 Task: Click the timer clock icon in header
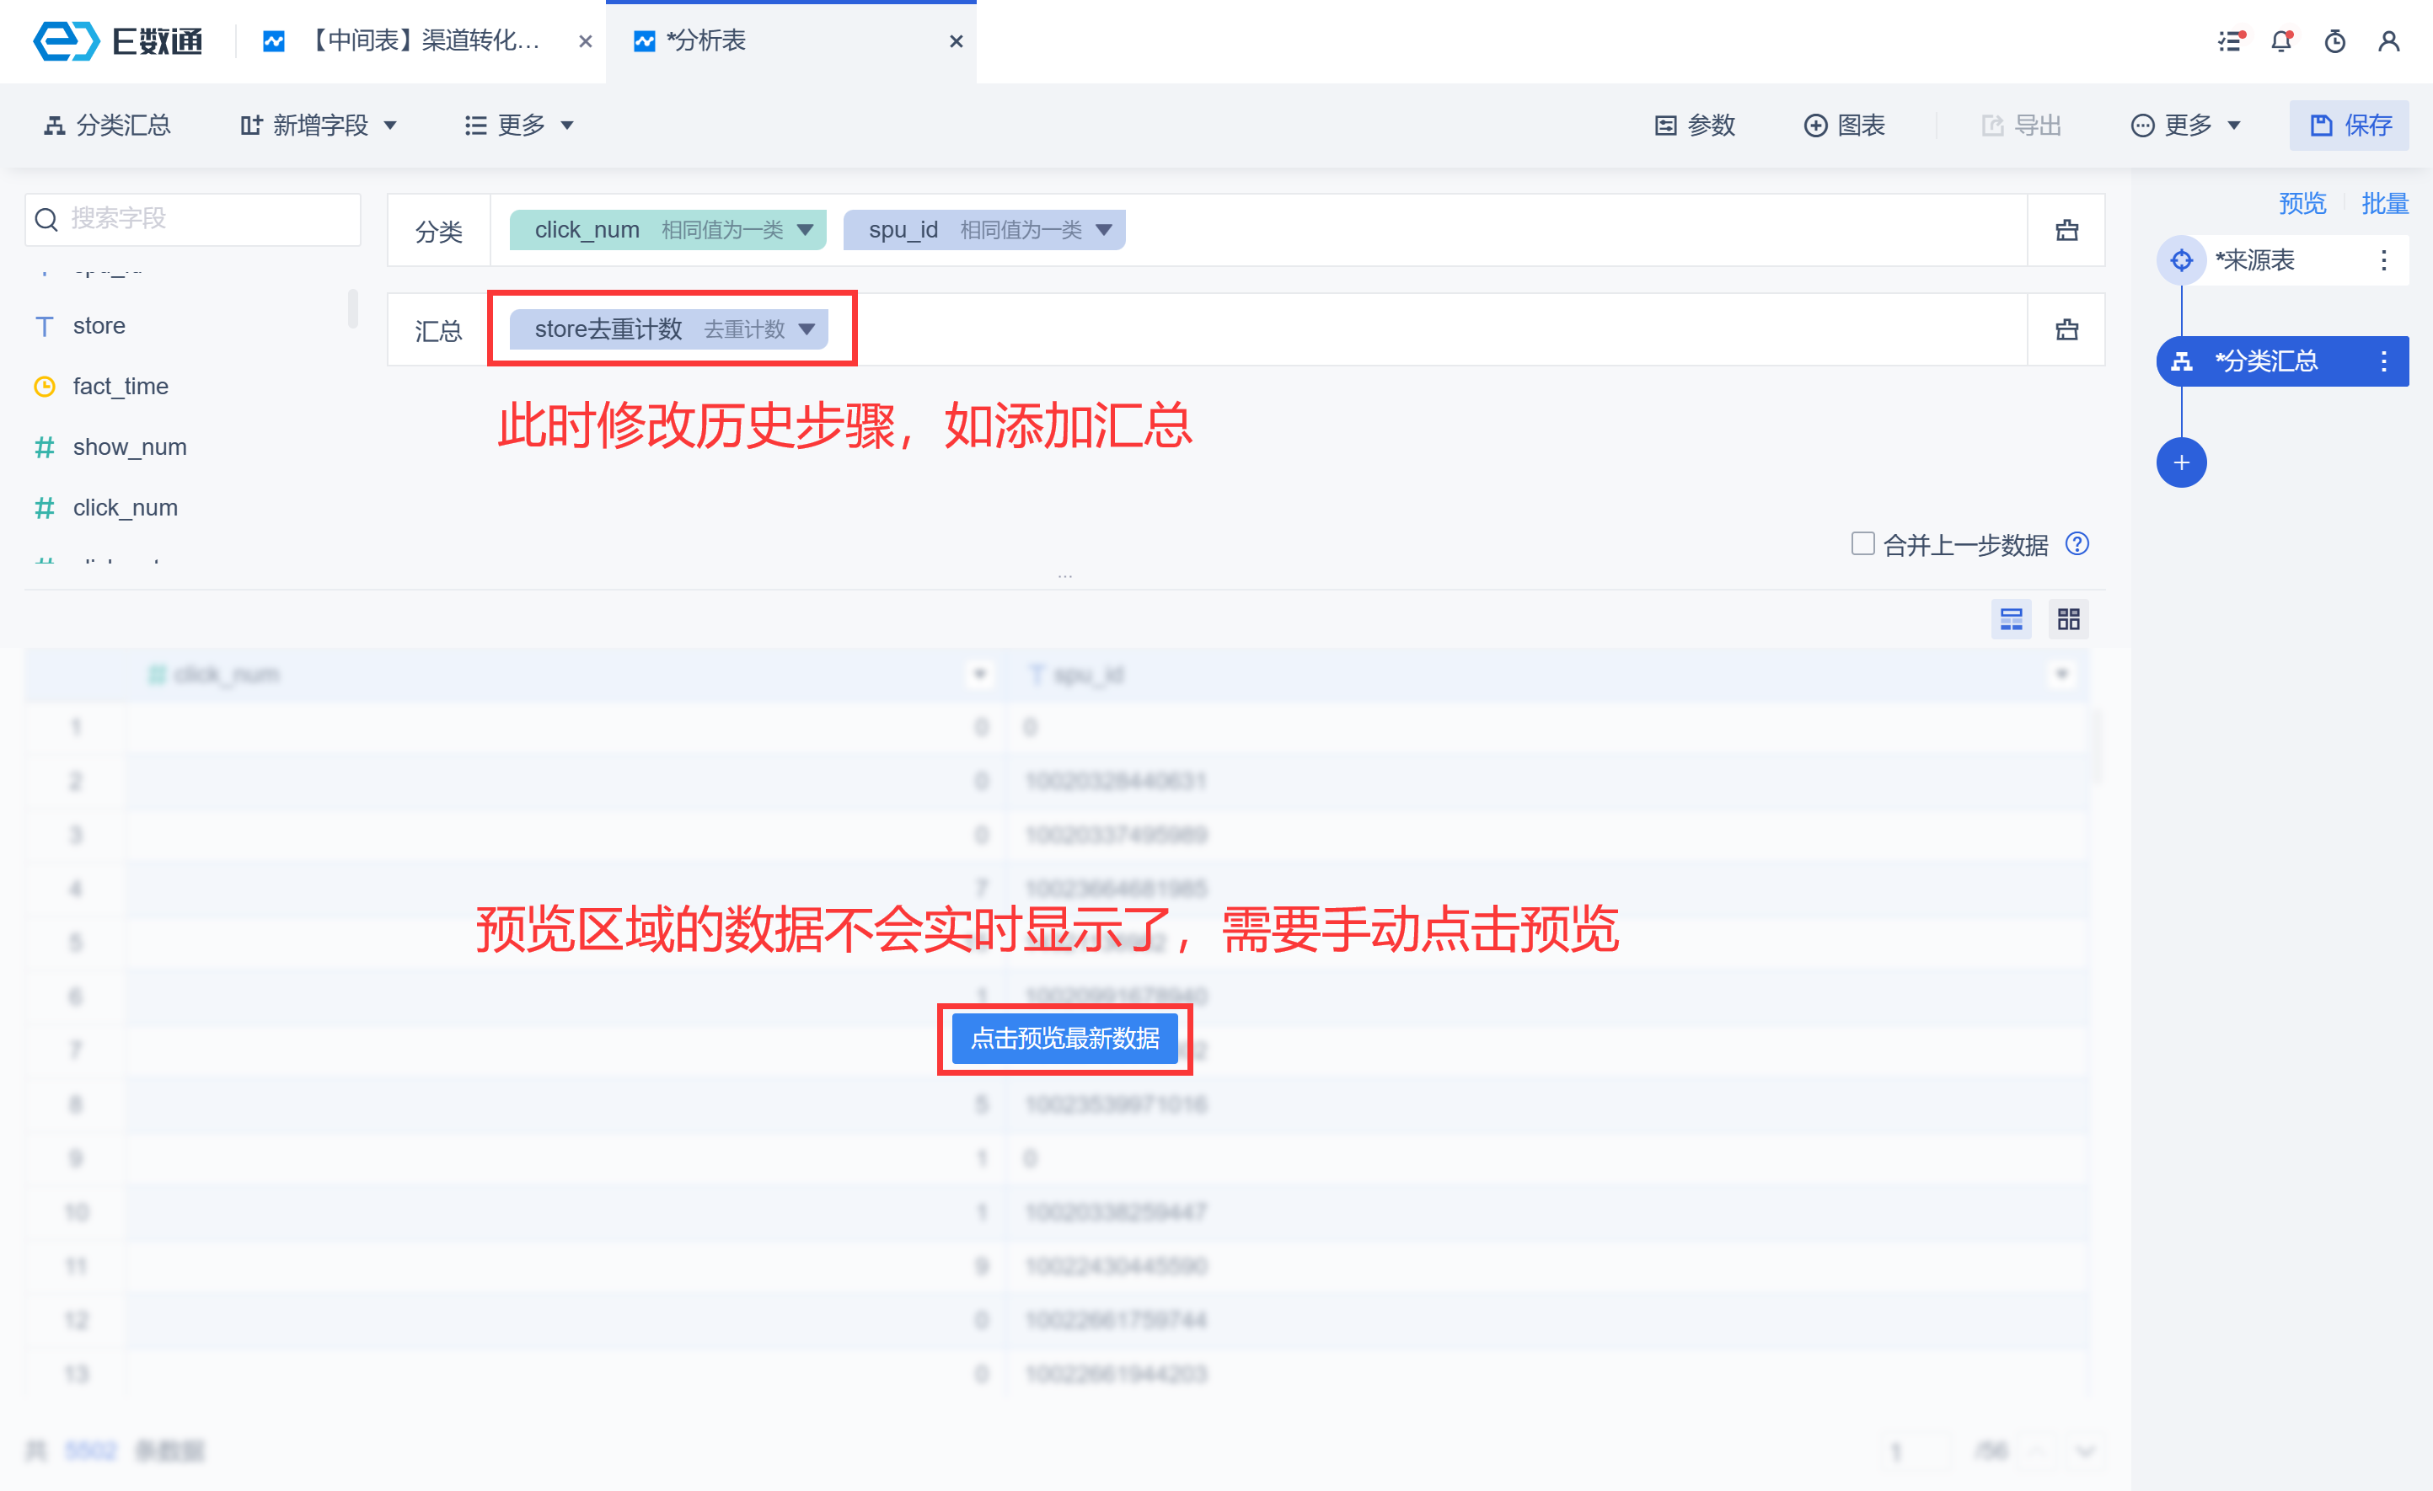click(x=2334, y=41)
